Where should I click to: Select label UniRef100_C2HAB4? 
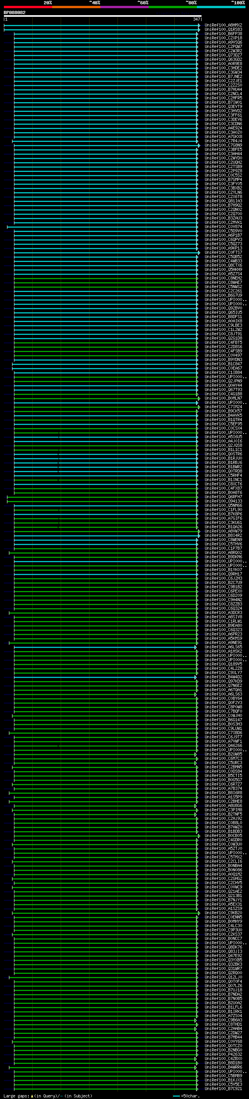[223, 1028]
